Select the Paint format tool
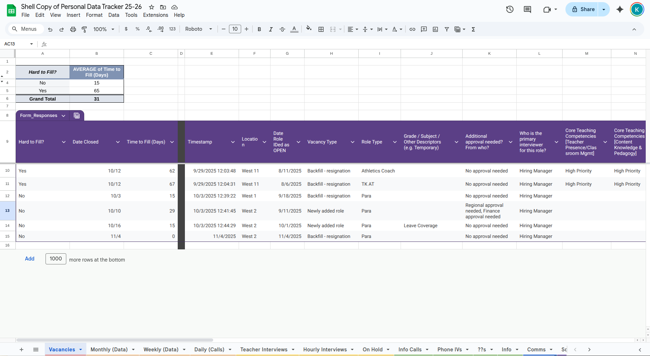The height and width of the screenshot is (356, 650). click(84, 29)
